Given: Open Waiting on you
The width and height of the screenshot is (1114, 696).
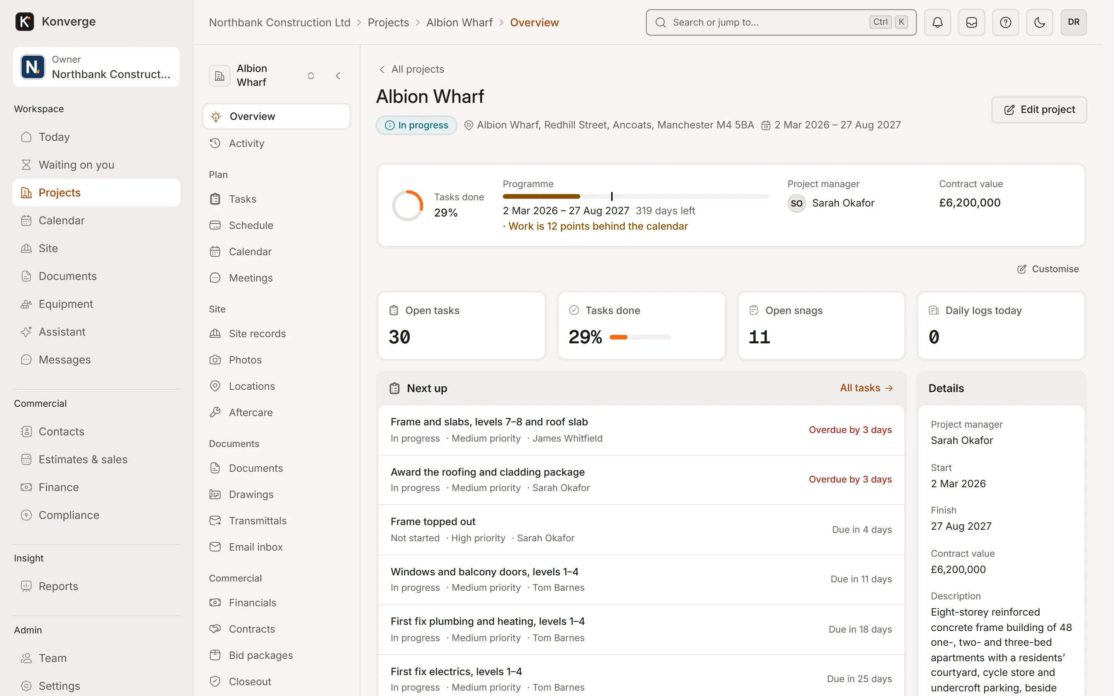Looking at the screenshot, I should tap(96, 165).
